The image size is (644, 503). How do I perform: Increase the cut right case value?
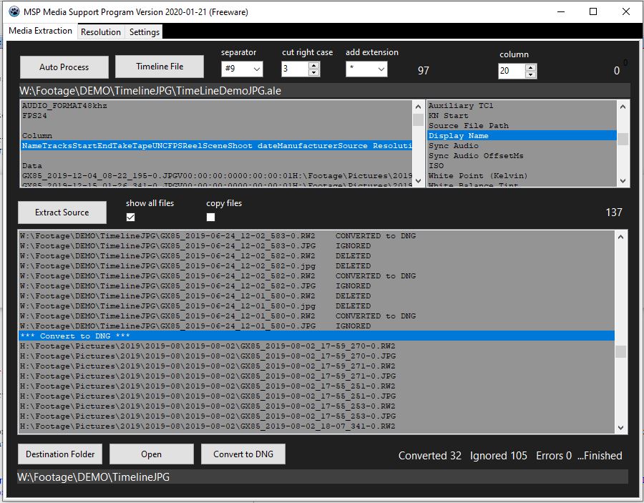[x=313, y=66]
